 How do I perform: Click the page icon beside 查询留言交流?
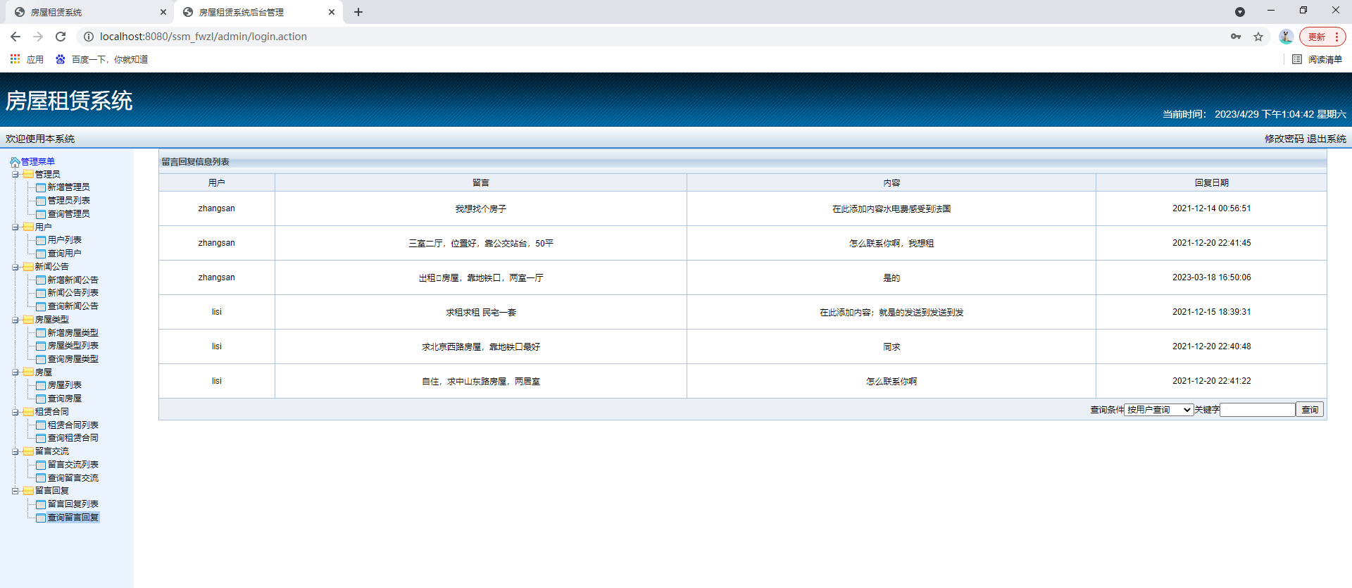[x=41, y=478]
